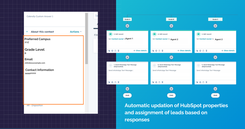
Task: Open the Actions dropdown in contact panel
Action: pyautogui.click(x=76, y=32)
